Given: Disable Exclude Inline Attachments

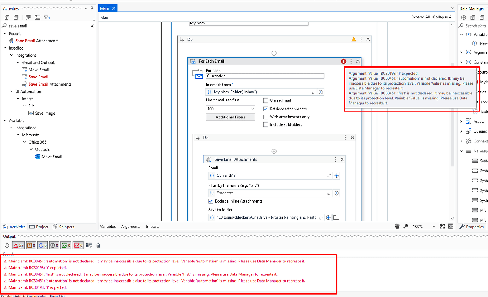Looking at the screenshot, I should click(211, 201).
